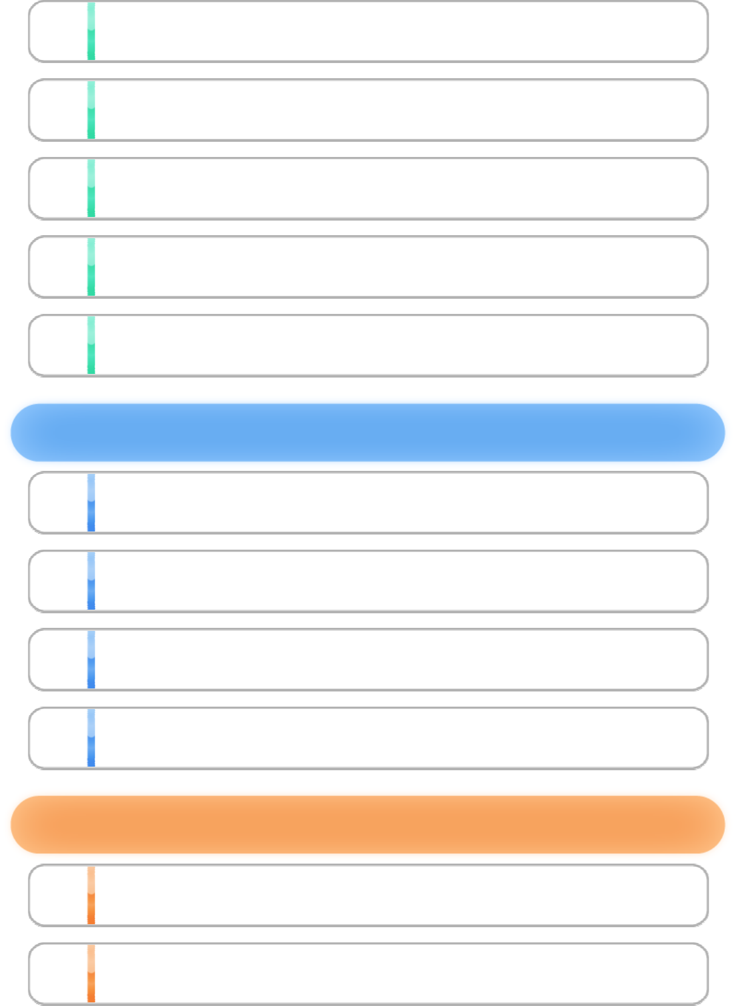Click the orange color bar in second orange row
This screenshot has width=737, height=1006.
tap(91, 973)
